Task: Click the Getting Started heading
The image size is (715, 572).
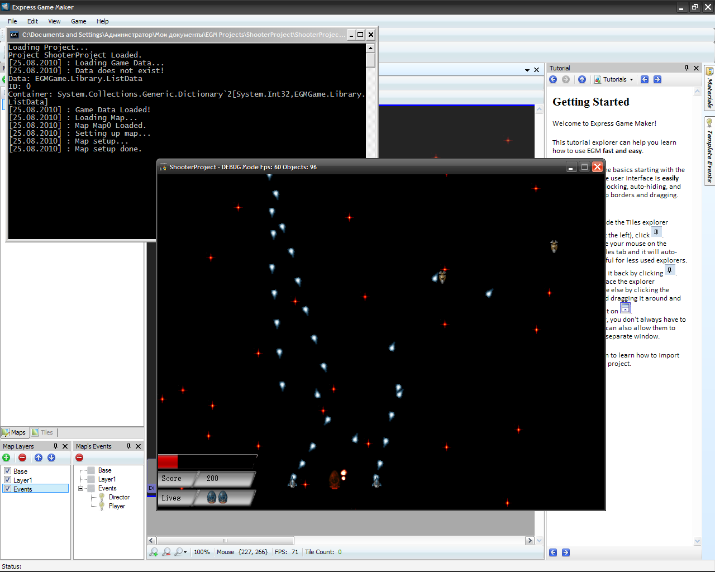Action: (x=591, y=102)
